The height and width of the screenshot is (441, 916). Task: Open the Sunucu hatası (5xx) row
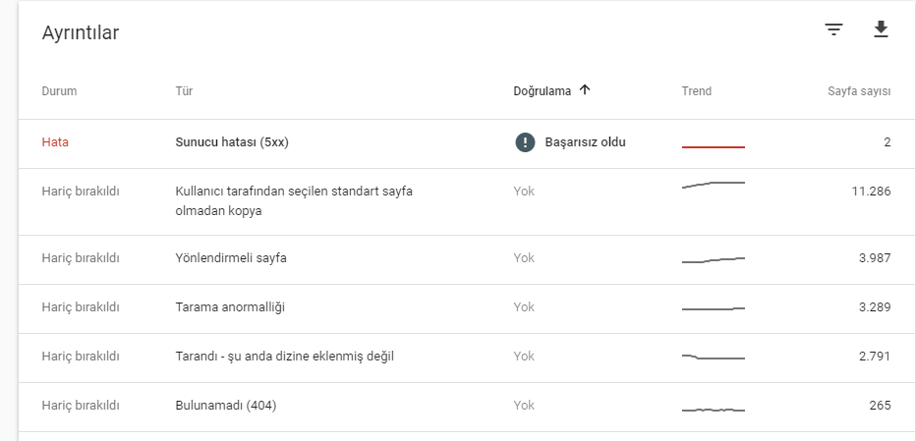467,143
